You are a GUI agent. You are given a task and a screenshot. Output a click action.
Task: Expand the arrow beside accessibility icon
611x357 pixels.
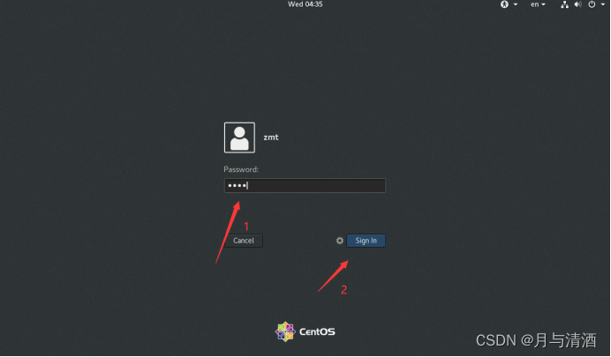coord(516,4)
